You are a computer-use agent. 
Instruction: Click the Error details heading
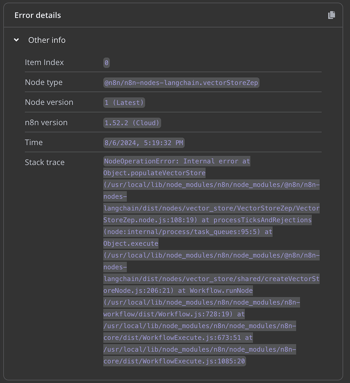(38, 15)
